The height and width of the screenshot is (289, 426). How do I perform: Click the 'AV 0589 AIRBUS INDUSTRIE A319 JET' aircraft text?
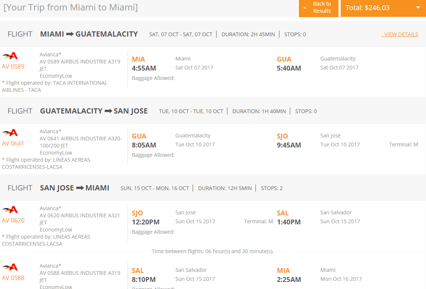(x=80, y=65)
